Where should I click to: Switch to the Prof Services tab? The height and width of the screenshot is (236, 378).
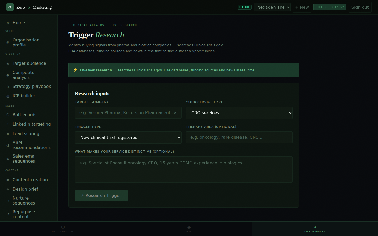point(63,229)
